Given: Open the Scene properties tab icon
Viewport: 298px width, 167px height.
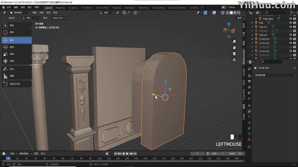Looking at the screenshot, I should tap(250, 93).
